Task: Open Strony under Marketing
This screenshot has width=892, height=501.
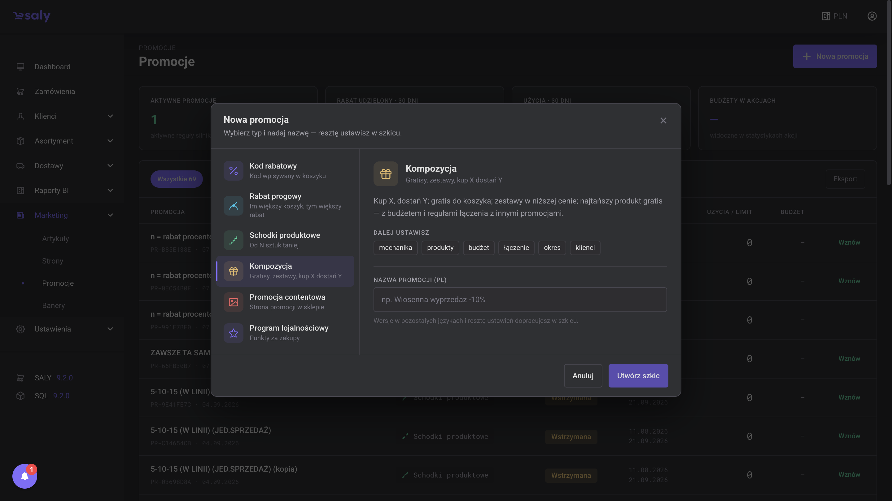Action: (x=53, y=261)
